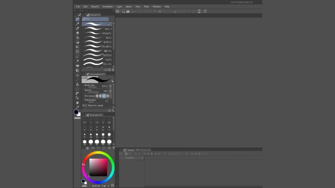Click the Undo arrow icon
335x188 pixels.
pyautogui.click(x=141, y=11)
